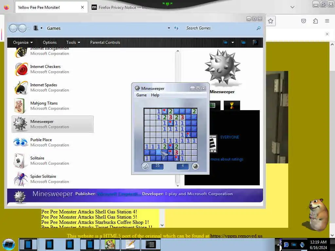335x251 pixels.
Task: Dismiss the Firefox notification bar
Action: coord(327,34)
